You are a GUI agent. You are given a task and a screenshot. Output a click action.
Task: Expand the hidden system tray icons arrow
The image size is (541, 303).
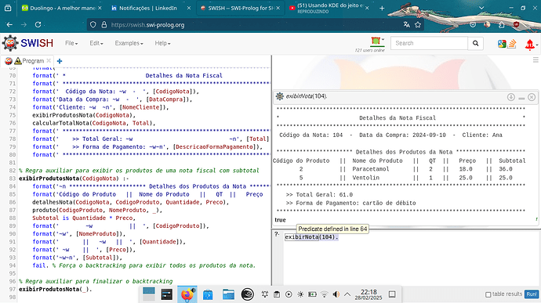347,294
